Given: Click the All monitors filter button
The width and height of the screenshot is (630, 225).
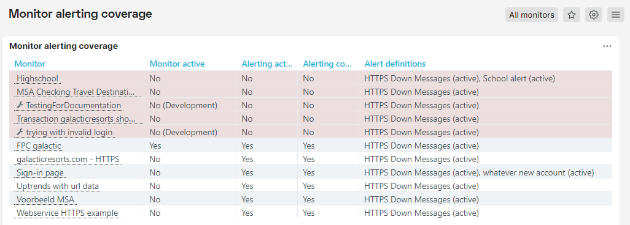Looking at the screenshot, I should coord(532,15).
